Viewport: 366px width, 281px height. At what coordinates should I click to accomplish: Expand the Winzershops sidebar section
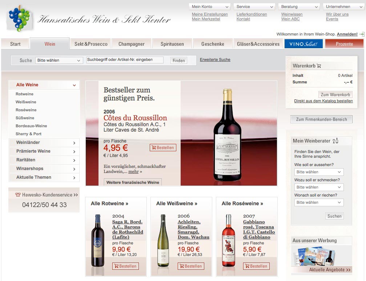click(x=44, y=169)
